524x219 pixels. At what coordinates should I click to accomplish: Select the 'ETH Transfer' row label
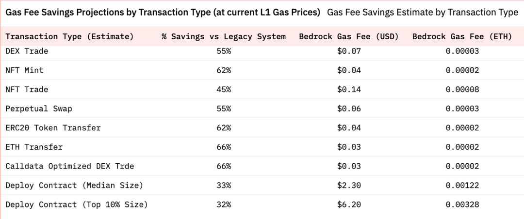(x=34, y=147)
